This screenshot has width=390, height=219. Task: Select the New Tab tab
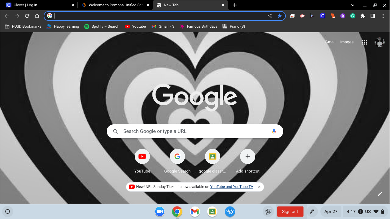pos(190,5)
